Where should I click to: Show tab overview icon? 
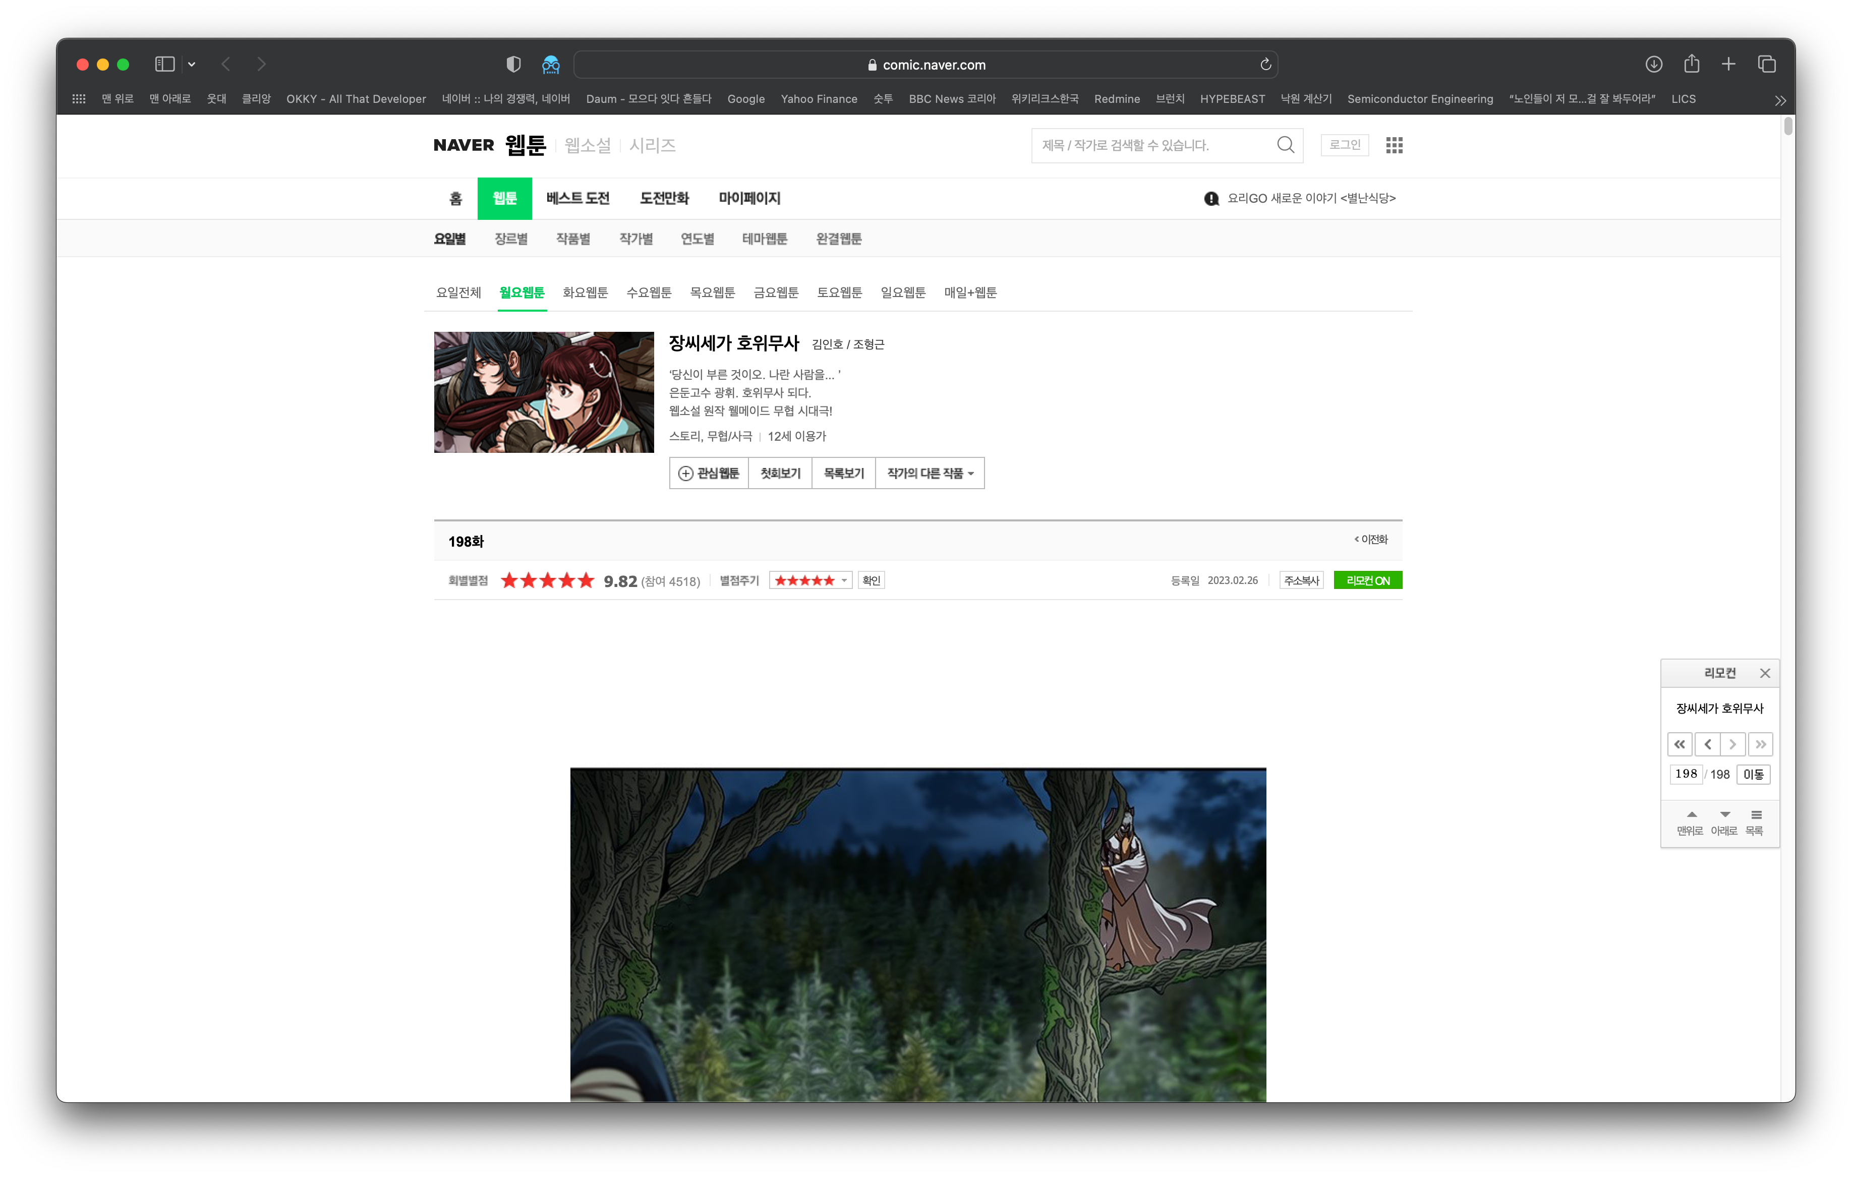tap(1767, 65)
